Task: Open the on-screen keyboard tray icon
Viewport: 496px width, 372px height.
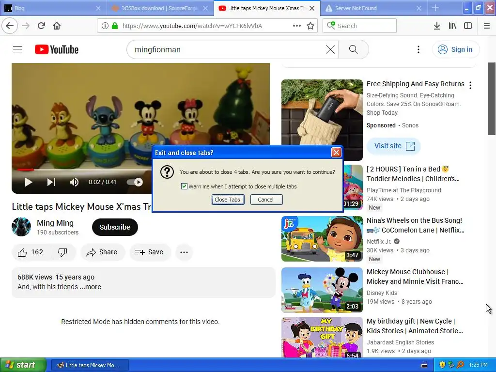Action: [x=424, y=365]
